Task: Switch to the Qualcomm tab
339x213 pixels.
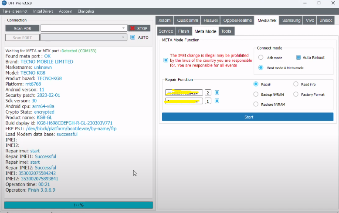Action: (188, 20)
